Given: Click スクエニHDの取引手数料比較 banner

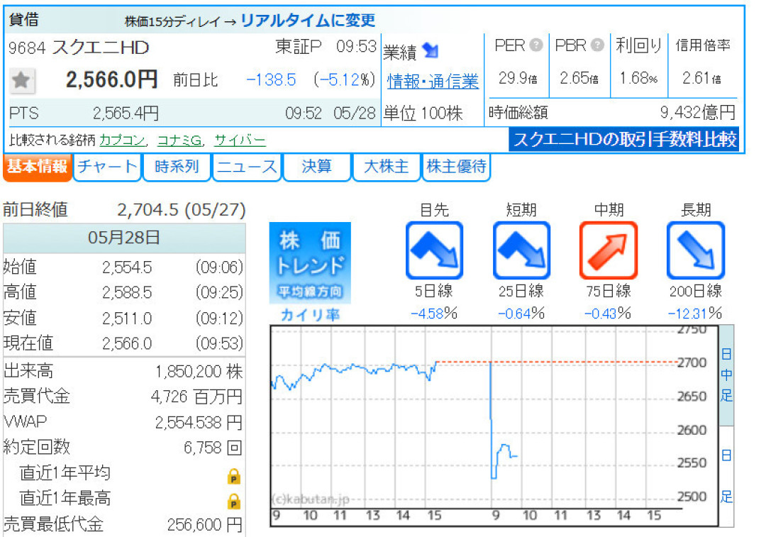Looking at the screenshot, I should pos(624,139).
